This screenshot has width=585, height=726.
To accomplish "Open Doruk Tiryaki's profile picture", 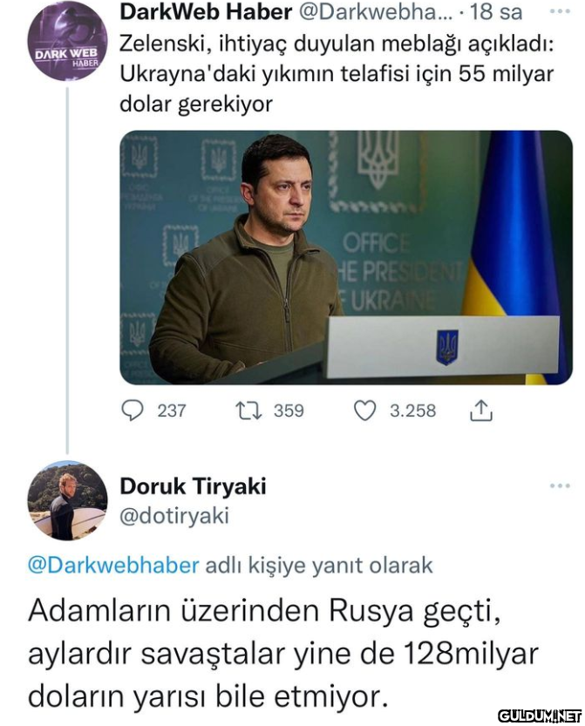I will point(67,500).
